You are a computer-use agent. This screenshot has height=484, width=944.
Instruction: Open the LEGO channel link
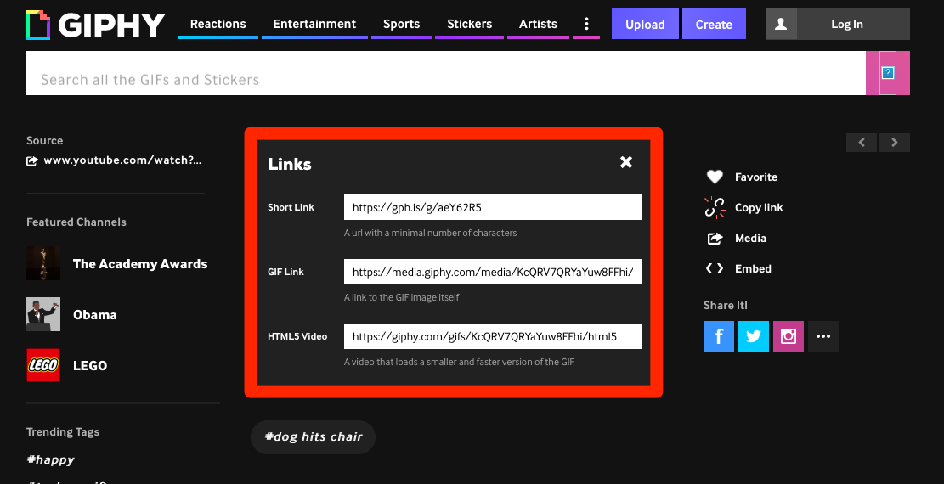click(x=90, y=365)
